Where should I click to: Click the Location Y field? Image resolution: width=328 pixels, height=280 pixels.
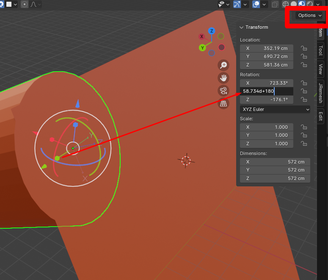pos(267,56)
